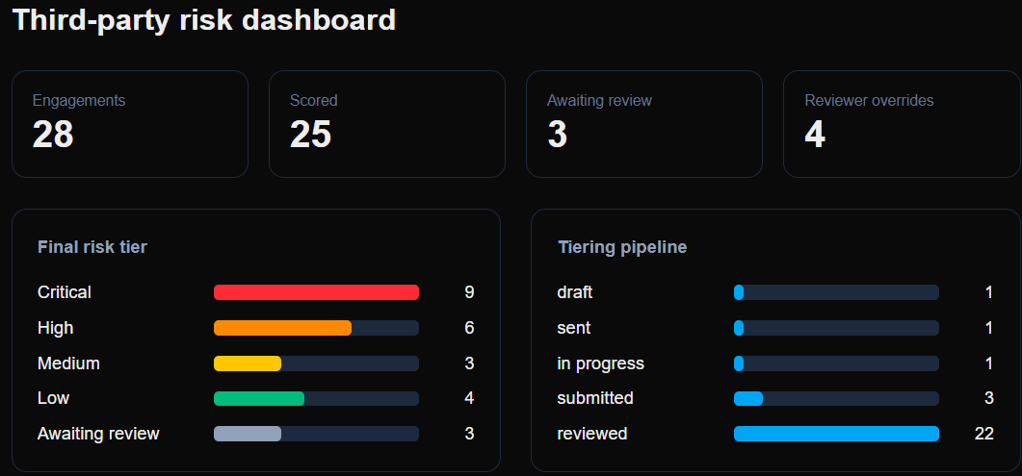Click the reviewed pipeline bar
Viewport: 1022px width, 476px height.
(x=836, y=434)
